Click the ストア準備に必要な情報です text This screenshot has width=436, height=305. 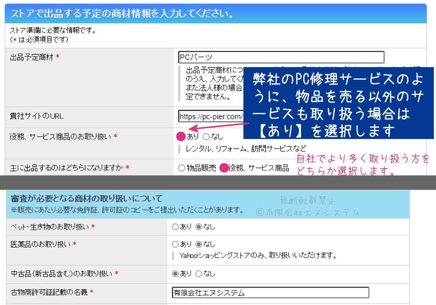click(53, 30)
